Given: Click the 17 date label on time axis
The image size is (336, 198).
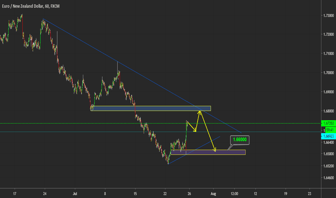Looking at the screenshot, I should 14,194.
